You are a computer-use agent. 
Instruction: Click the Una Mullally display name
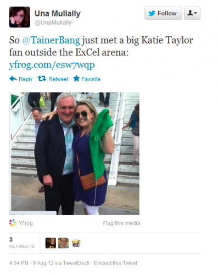(58, 14)
